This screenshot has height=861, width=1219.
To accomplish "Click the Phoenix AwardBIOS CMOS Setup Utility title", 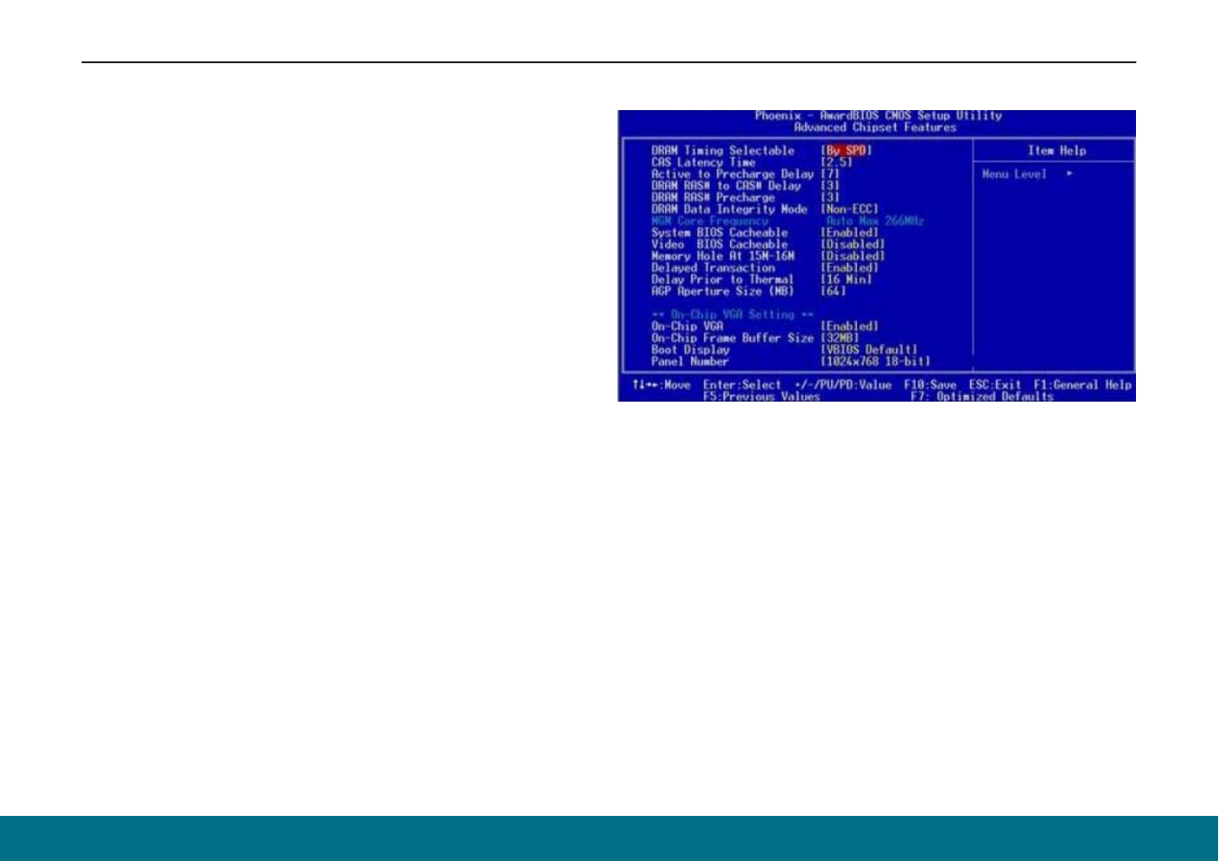I will (878, 116).
